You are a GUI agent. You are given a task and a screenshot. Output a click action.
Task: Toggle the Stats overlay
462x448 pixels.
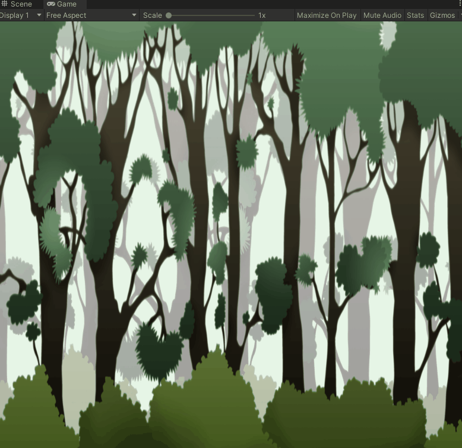[x=415, y=15]
